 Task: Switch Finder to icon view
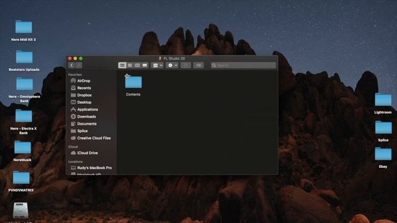click(122, 65)
